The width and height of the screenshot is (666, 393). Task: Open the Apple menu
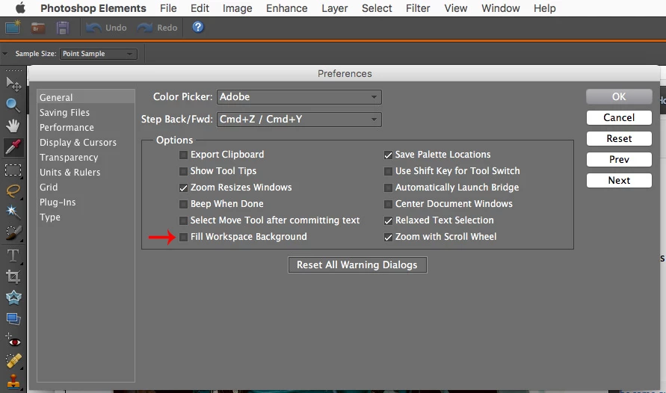(20, 8)
